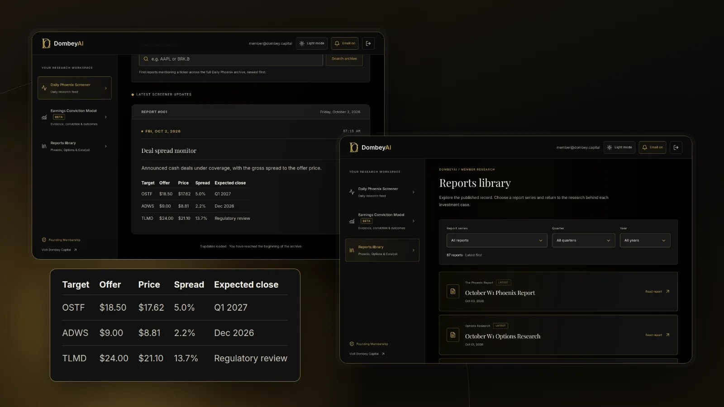
Task: Click the Deal spread monitor heading
Action: coord(169,151)
